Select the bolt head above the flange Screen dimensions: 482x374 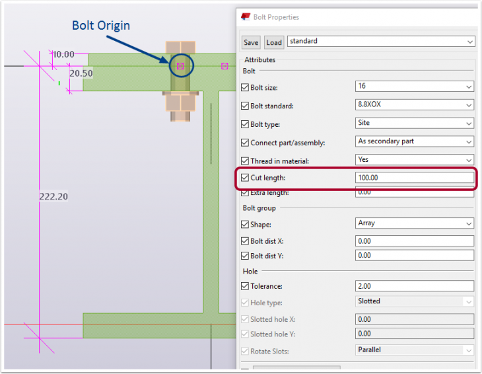(180, 48)
